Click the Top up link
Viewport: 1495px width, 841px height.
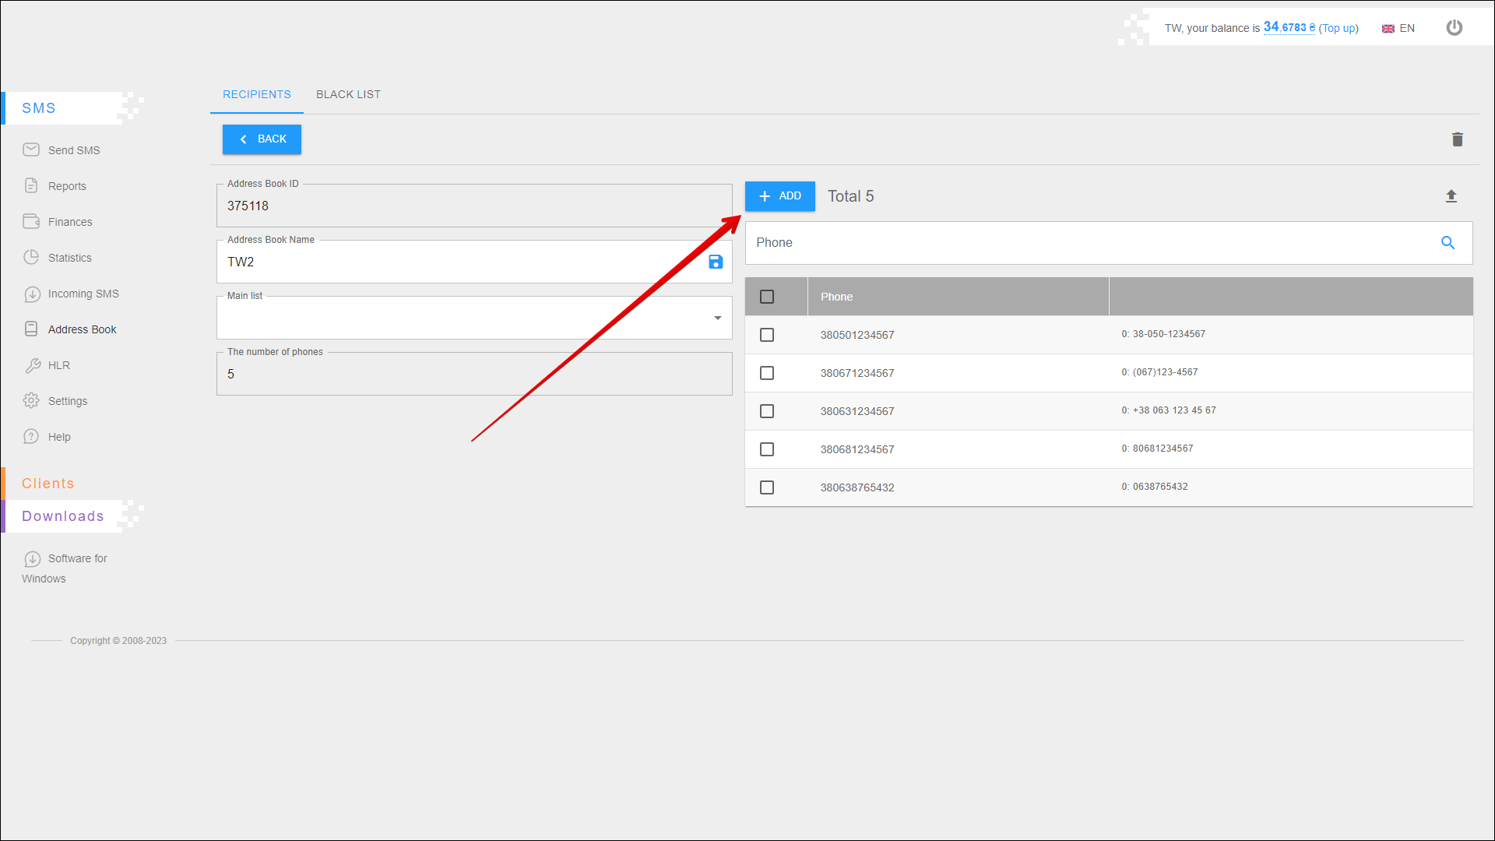1338,28
